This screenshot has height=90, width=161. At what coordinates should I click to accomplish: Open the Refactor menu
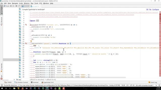(x=27, y=3)
